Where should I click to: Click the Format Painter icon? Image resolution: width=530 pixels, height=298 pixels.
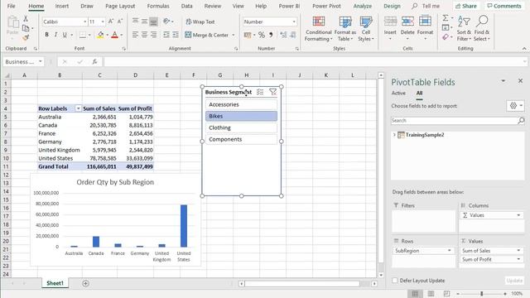click(x=26, y=38)
